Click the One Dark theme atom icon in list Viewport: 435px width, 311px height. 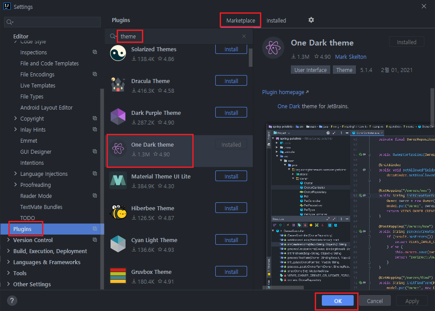point(118,148)
